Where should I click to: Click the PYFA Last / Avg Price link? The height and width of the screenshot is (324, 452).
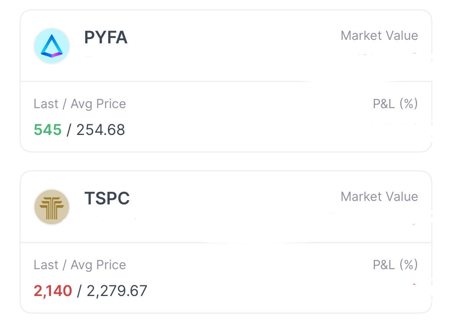(x=79, y=104)
